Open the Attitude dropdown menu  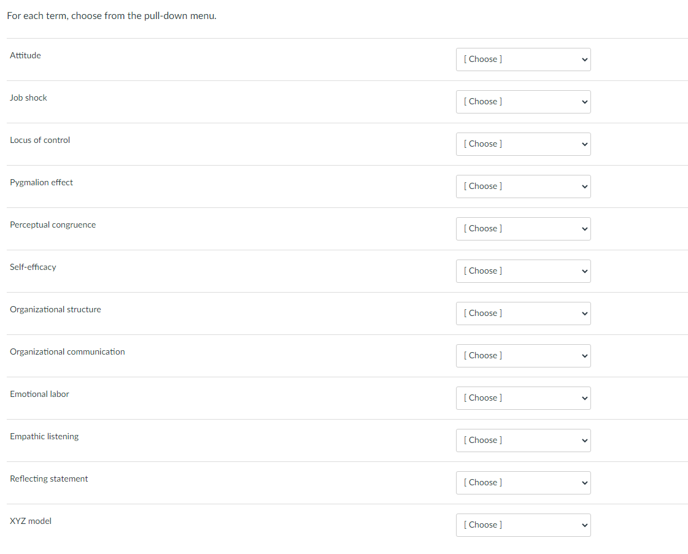[x=523, y=59]
